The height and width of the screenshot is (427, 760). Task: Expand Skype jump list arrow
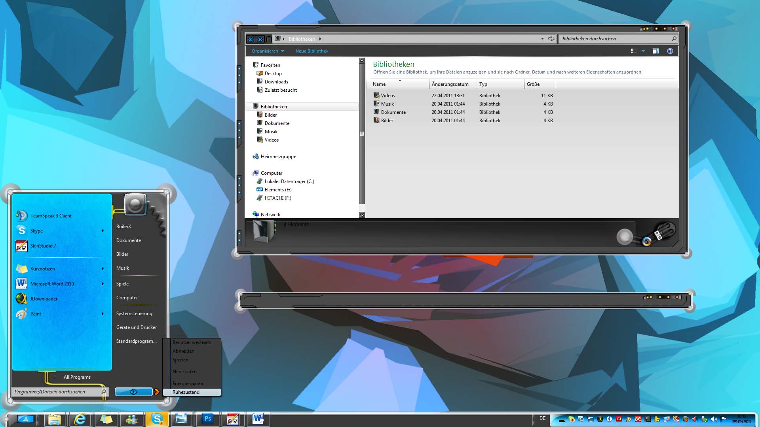pos(103,231)
